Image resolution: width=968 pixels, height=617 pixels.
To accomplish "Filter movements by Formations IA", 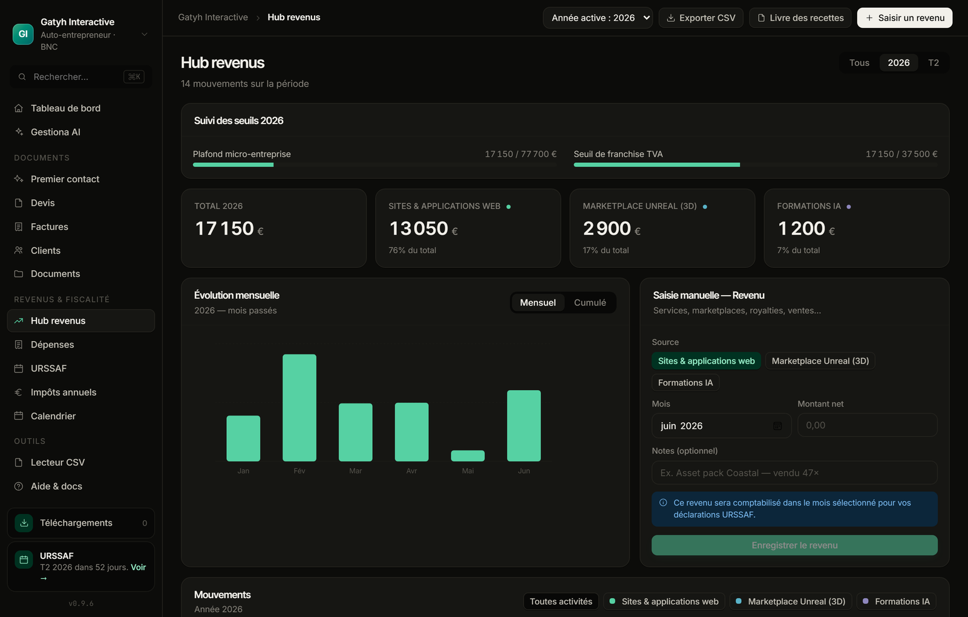I will 896,601.
